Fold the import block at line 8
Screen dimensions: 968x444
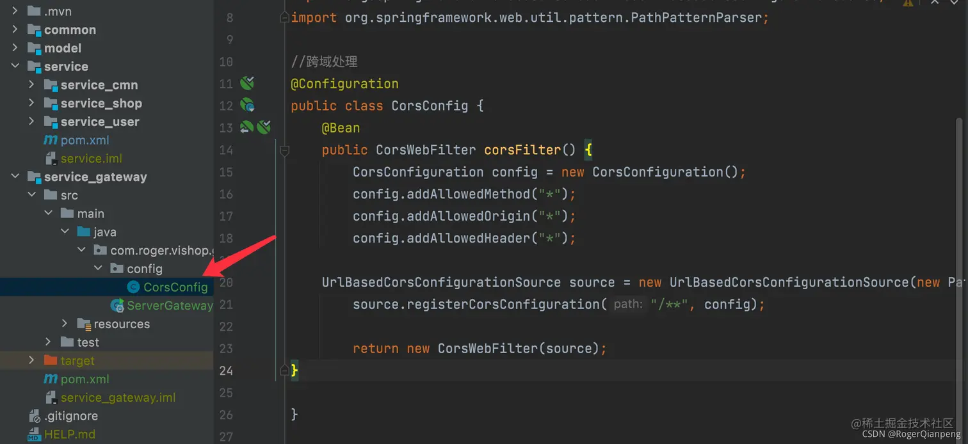[x=285, y=18]
